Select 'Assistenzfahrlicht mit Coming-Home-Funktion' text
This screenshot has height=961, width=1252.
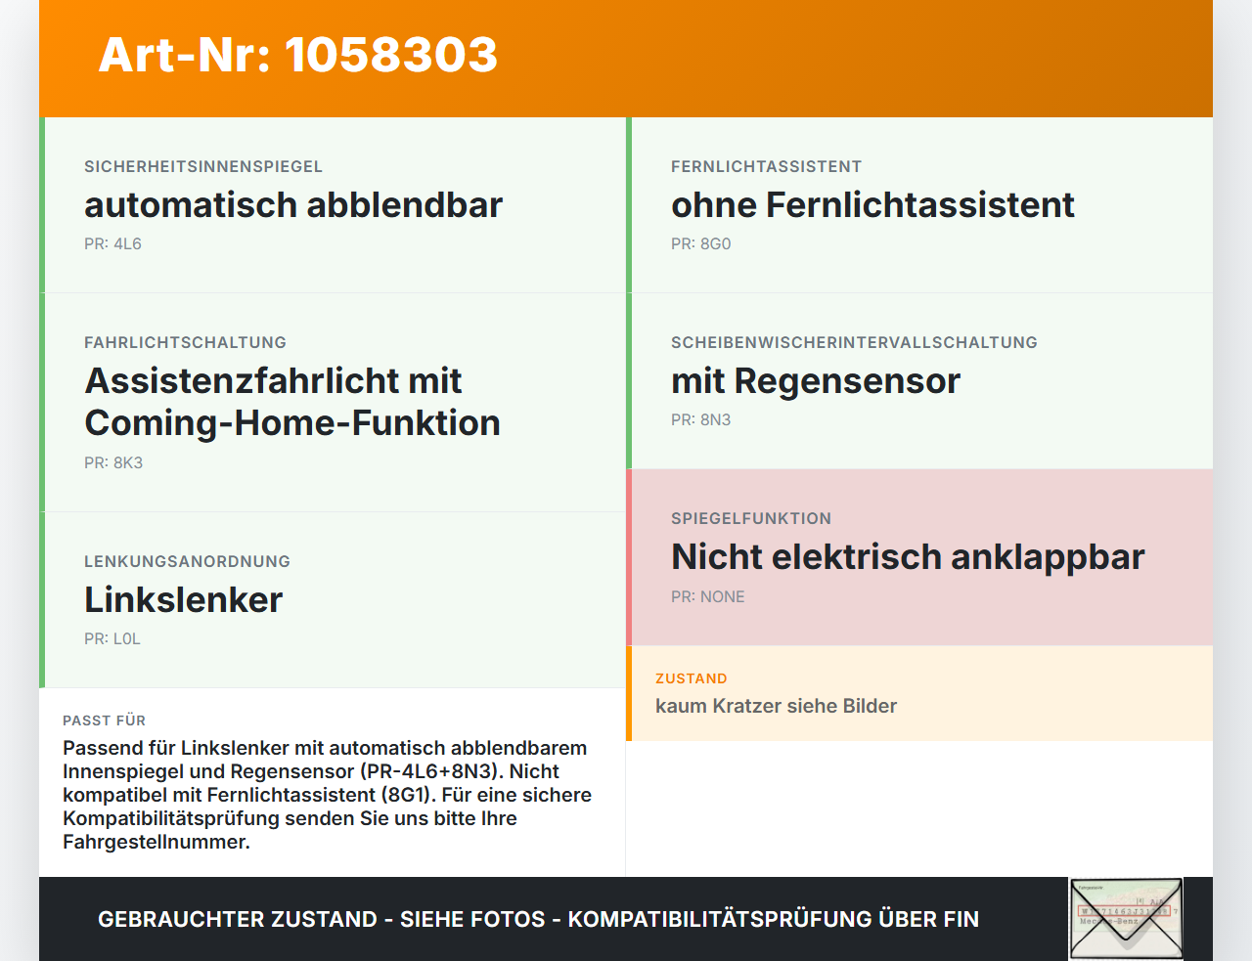292,402
